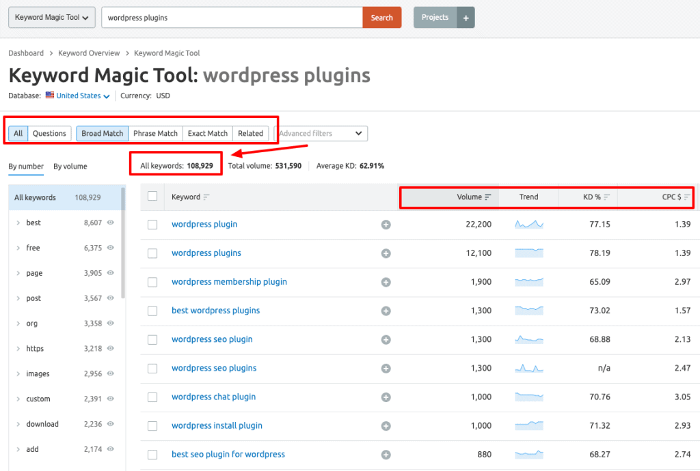Click the keyword search input field

tap(232, 17)
